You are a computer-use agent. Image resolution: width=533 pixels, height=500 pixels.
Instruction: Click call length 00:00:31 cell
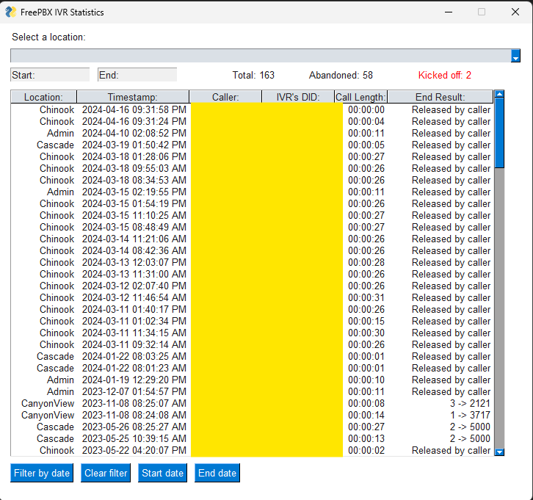pos(366,298)
